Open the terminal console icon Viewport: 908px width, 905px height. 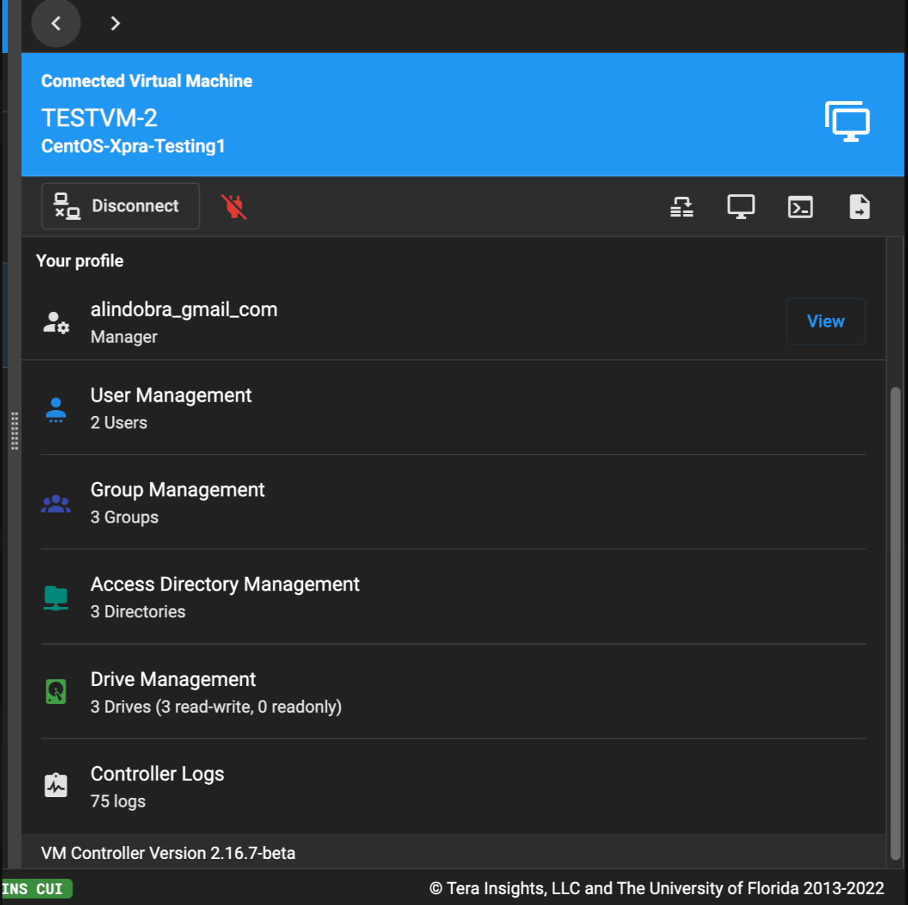point(800,207)
